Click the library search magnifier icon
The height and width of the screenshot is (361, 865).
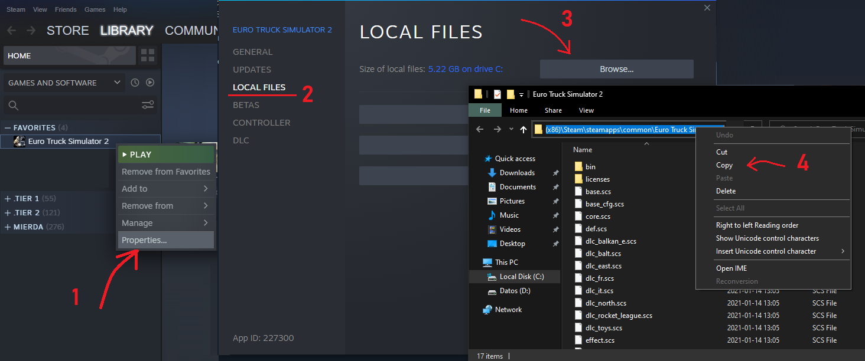pos(14,106)
